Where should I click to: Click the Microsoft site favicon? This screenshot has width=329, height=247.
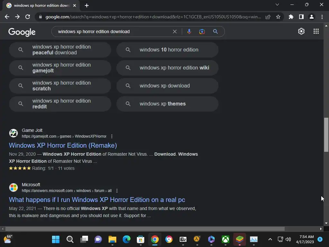click(x=13, y=188)
